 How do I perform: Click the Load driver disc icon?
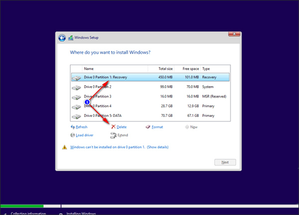click(72, 135)
